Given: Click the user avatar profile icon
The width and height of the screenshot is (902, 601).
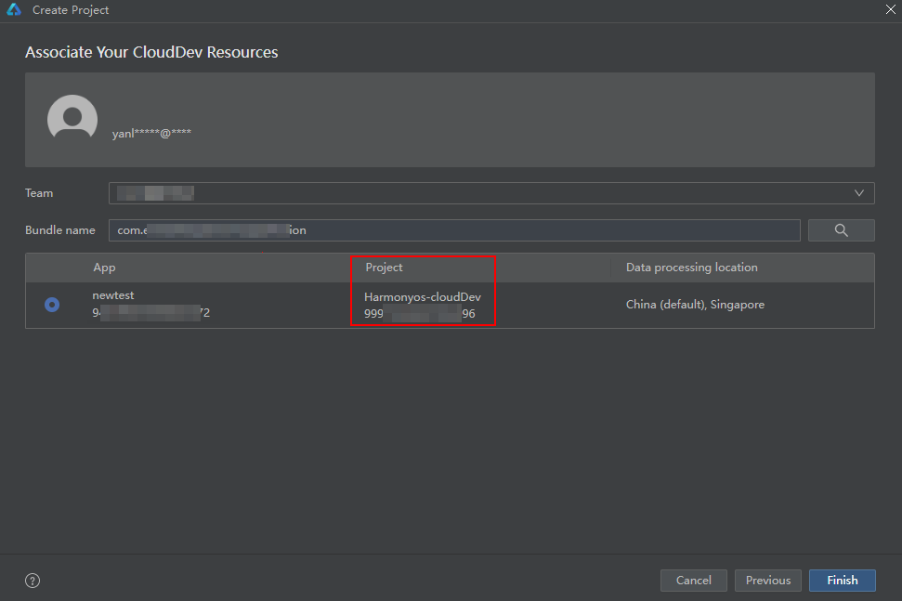Looking at the screenshot, I should pyautogui.click(x=72, y=119).
